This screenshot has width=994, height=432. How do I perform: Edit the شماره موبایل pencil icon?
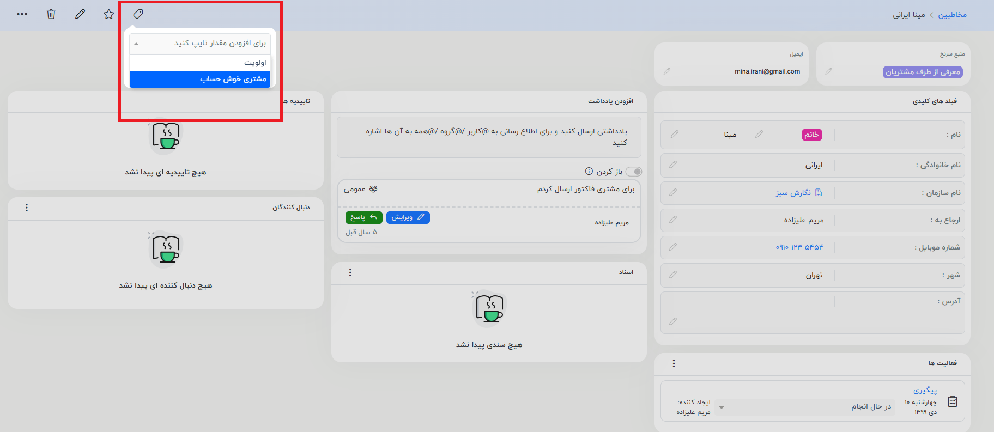point(673,247)
